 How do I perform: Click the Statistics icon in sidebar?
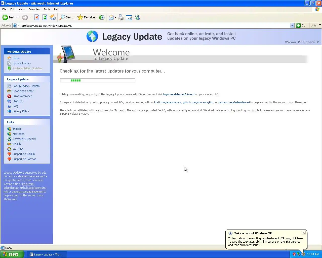click(9, 101)
